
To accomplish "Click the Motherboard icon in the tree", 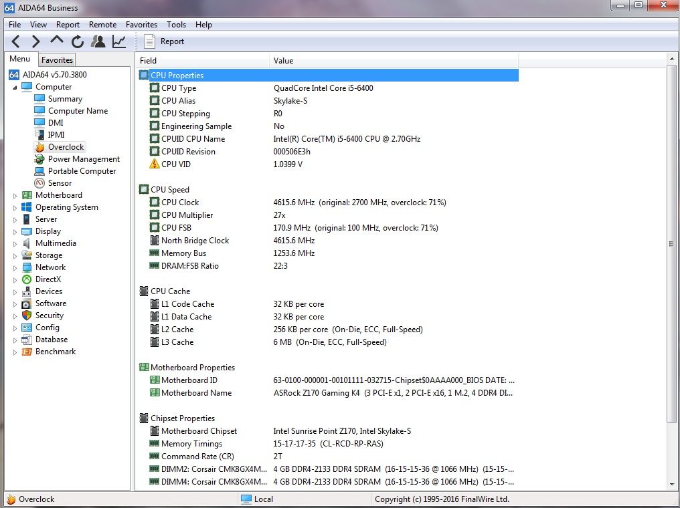I will (27, 195).
